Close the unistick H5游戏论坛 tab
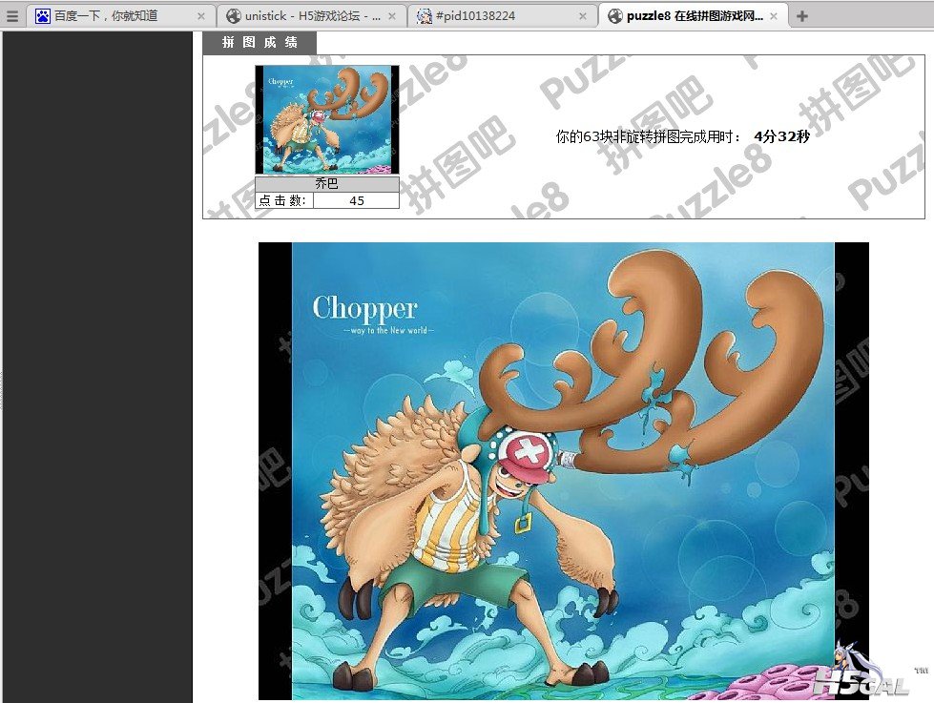Viewport: 934px width, 703px height. point(392,16)
